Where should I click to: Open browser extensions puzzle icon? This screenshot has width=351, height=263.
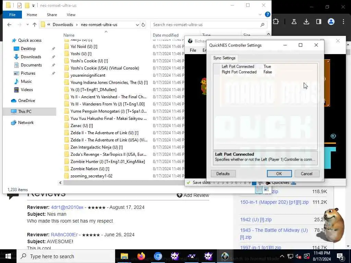[x=276, y=22]
